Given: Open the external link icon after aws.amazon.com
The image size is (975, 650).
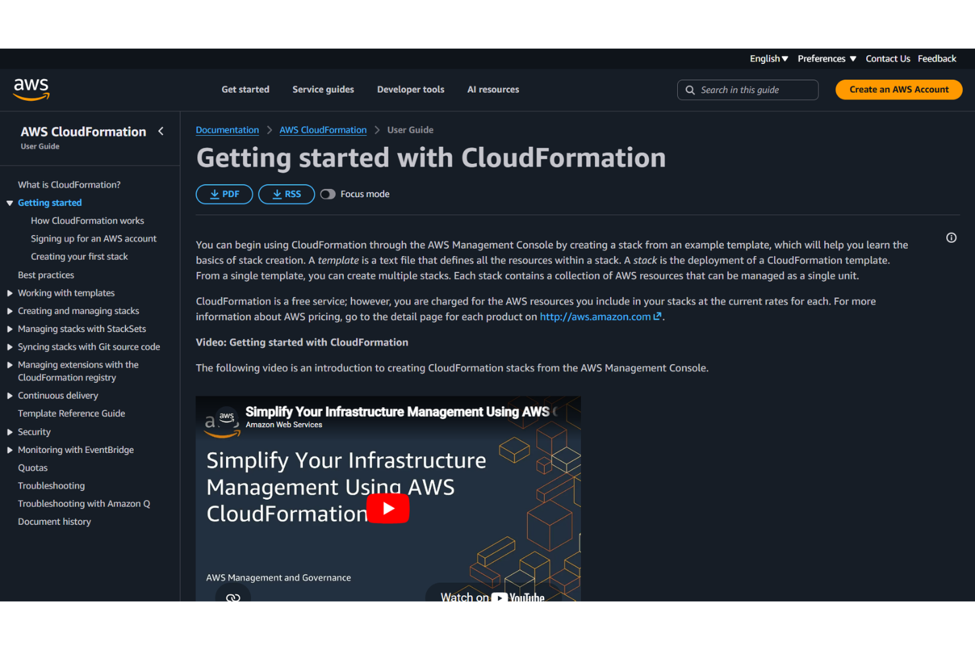Looking at the screenshot, I should (657, 317).
